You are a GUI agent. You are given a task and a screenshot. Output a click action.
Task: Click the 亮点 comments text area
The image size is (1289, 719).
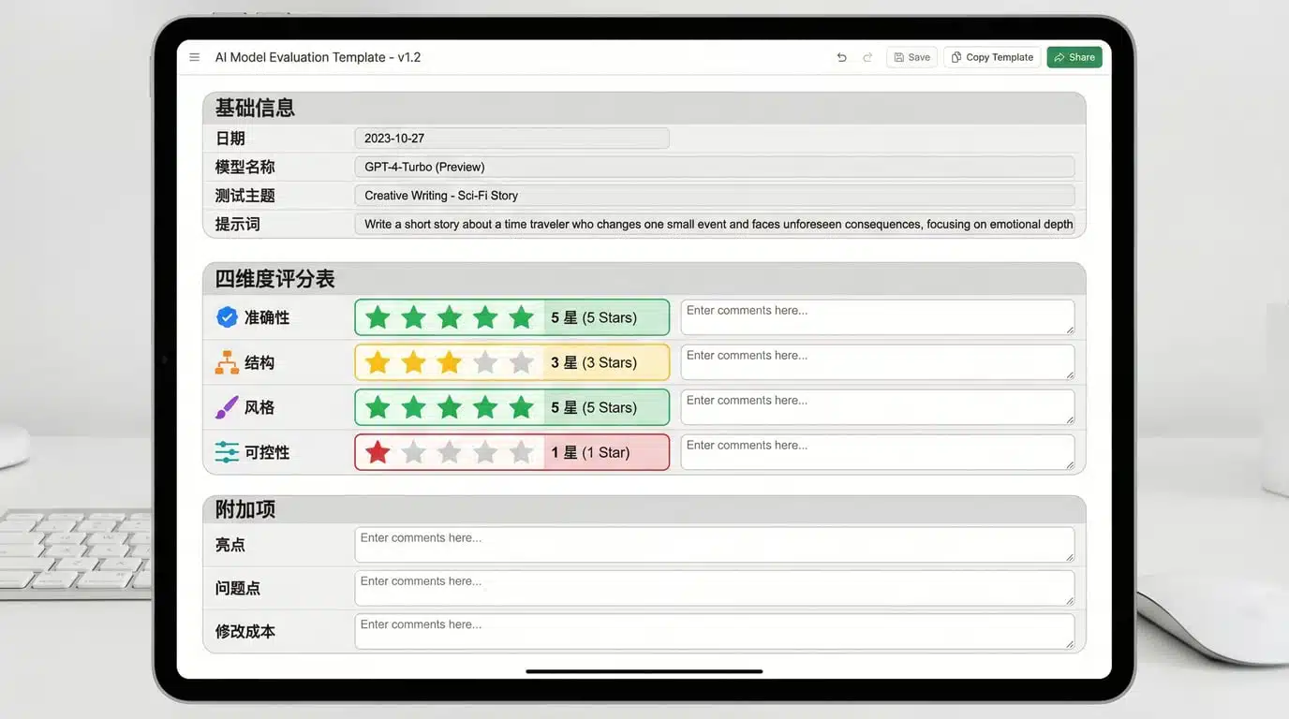click(714, 545)
